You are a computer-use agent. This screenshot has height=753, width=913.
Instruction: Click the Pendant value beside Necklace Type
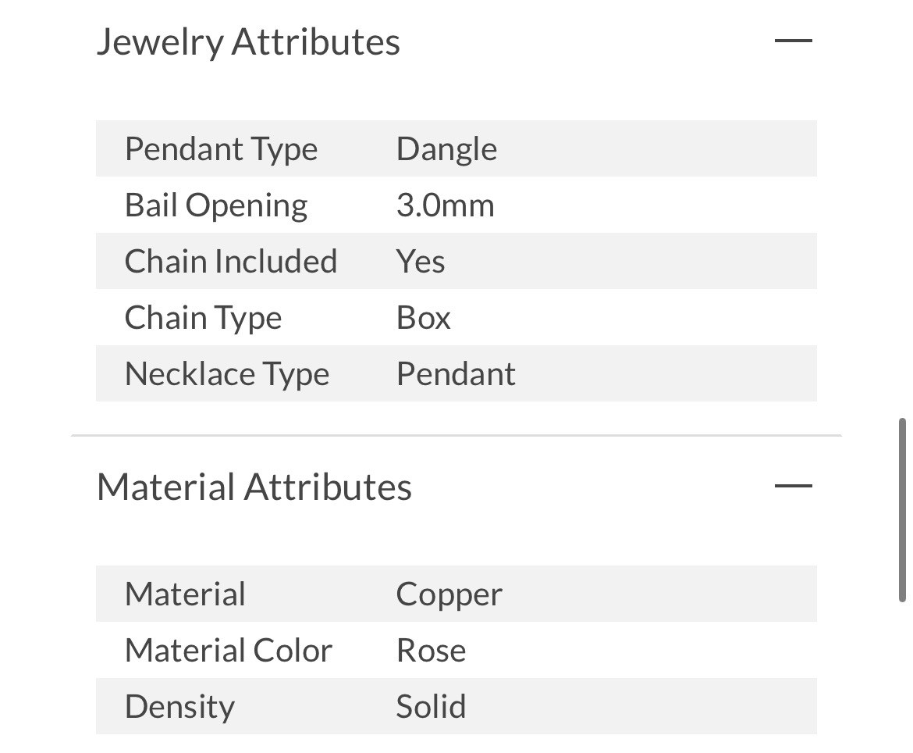(456, 374)
